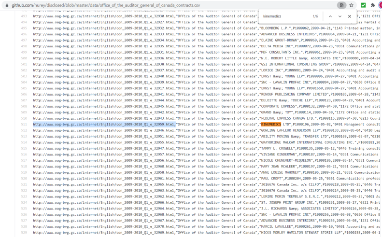Bookmark this page with the star icon
This screenshot has height=237, width=382.
(351, 5)
